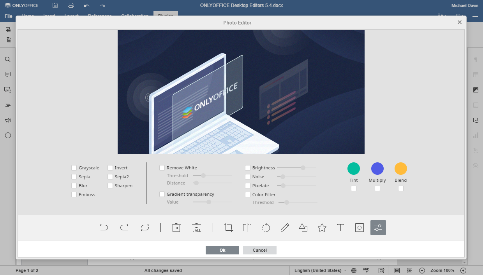The image size is (483, 275).
Task: Zoom in with the plus icon
Action: coord(464,270)
